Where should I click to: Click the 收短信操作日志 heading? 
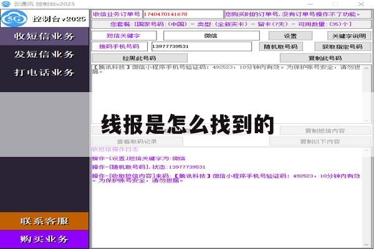115,149
